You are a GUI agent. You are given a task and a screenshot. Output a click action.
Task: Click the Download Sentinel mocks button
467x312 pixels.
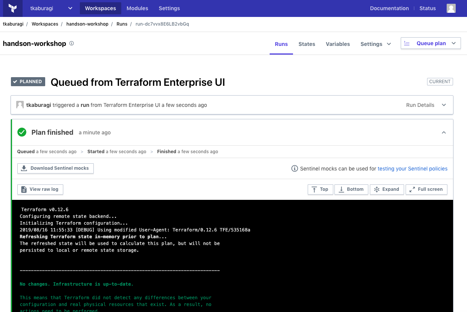[x=55, y=168]
